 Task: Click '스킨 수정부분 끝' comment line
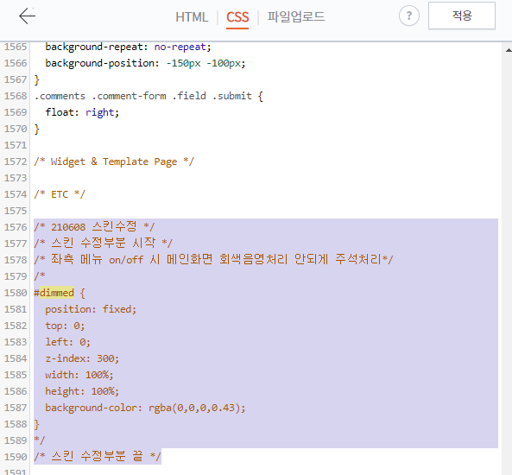[98, 456]
